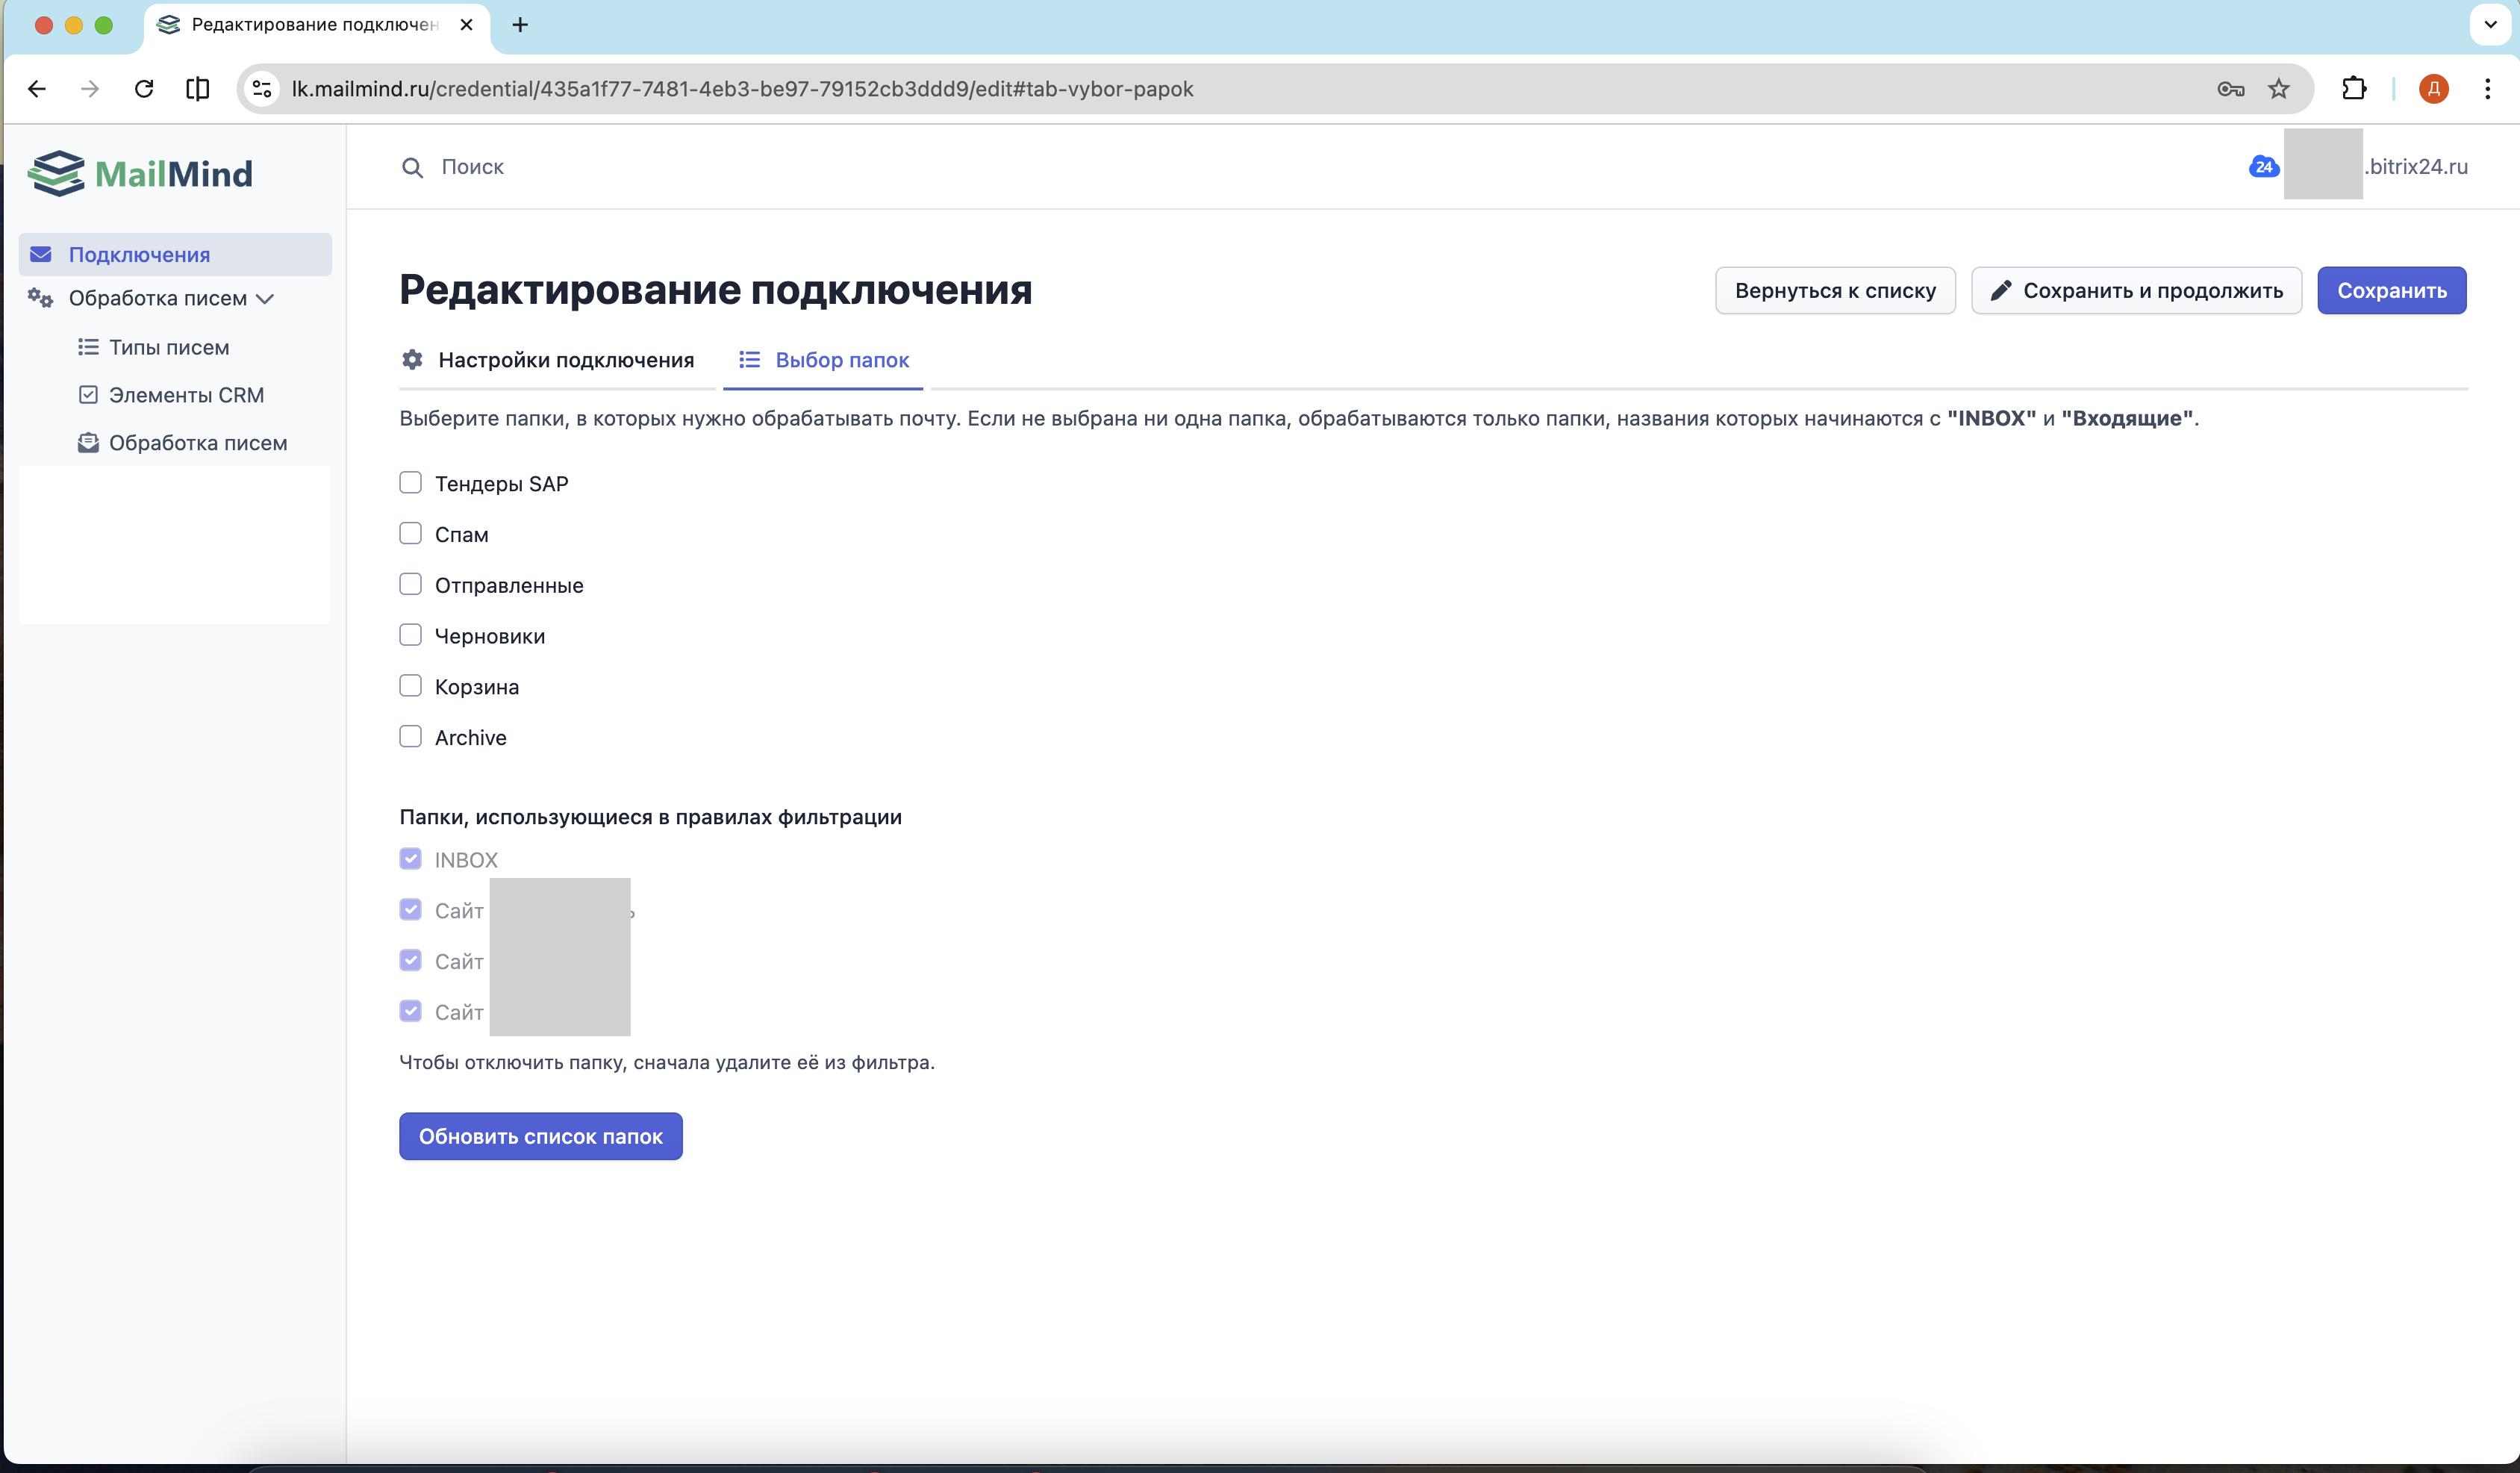Click the password key icon in the address bar

2230,89
